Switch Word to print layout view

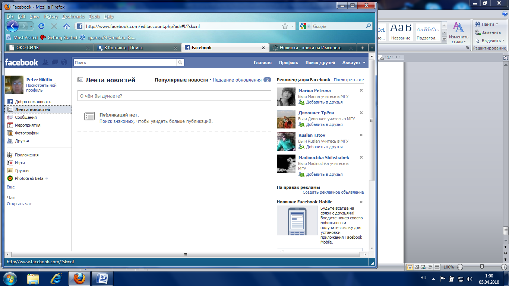(x=410, y=267)
